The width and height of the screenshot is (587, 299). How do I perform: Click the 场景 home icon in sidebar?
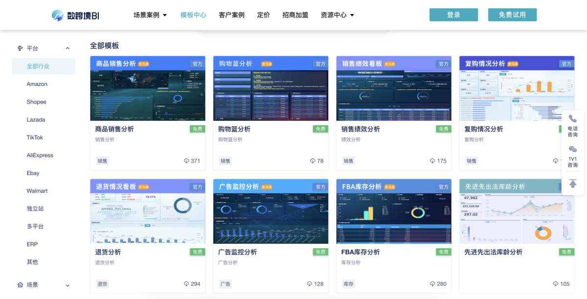20,285
